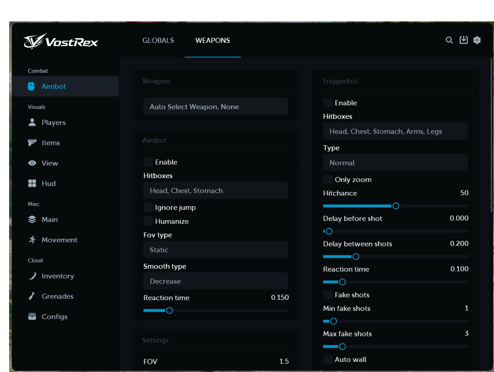Switch to the GLOBALS tab
Screen dimensions: 494x372
coord(158,40)
